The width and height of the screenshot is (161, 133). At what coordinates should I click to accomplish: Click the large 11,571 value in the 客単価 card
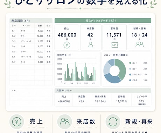coord(114,35)
